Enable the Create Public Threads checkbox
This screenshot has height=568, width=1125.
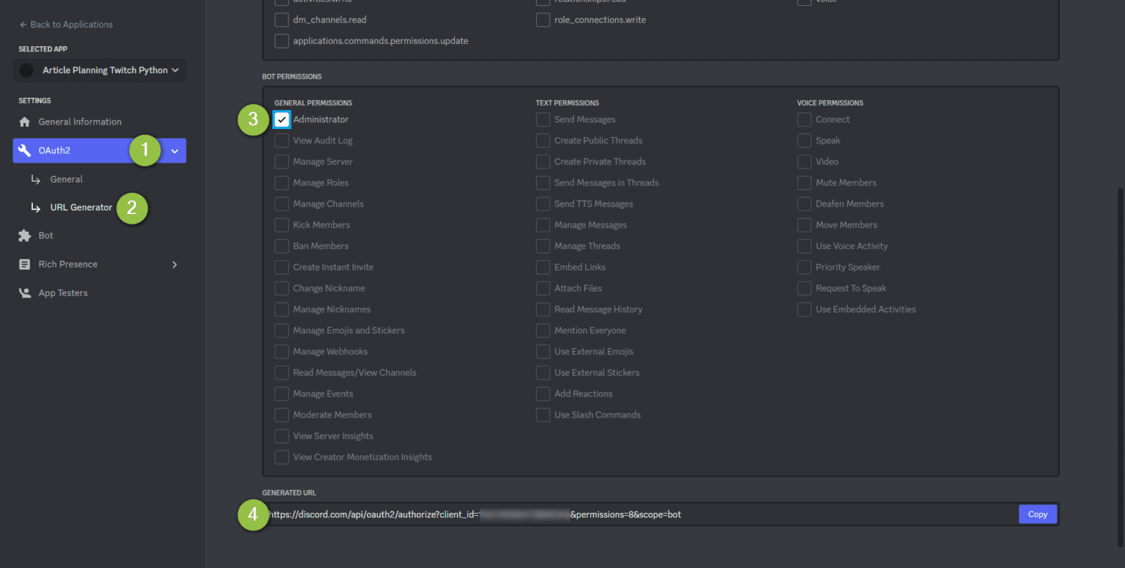tap(543, 141)
